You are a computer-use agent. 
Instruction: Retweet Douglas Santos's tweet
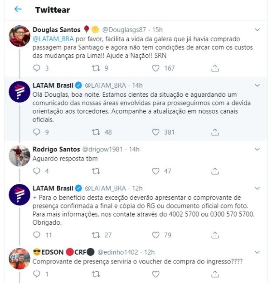point(96,68)
